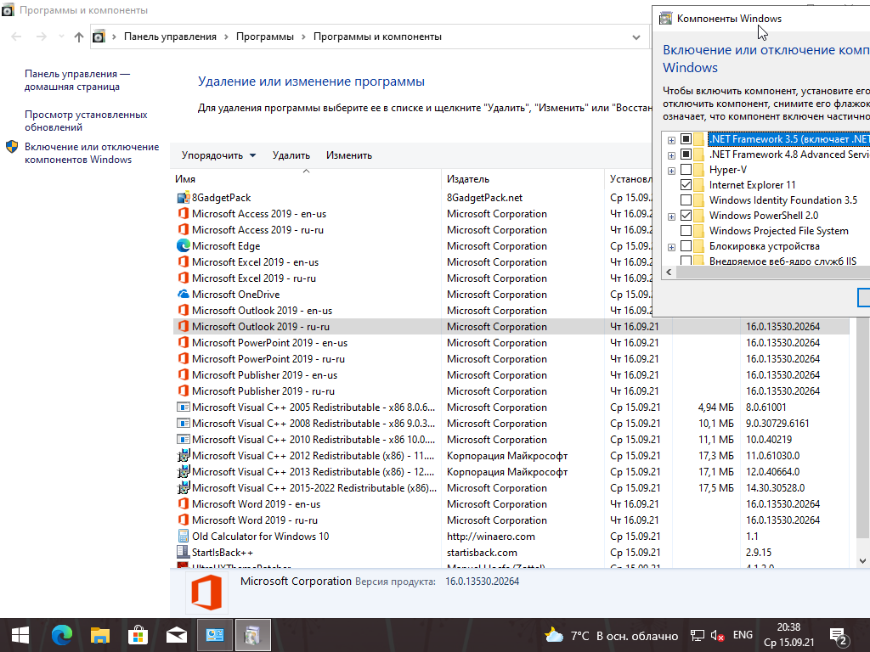The height and width of the screenshot is (652, 870).
Task: Expand the .NET Framework 3.5 tree node
Action: (x=671, y=140)
